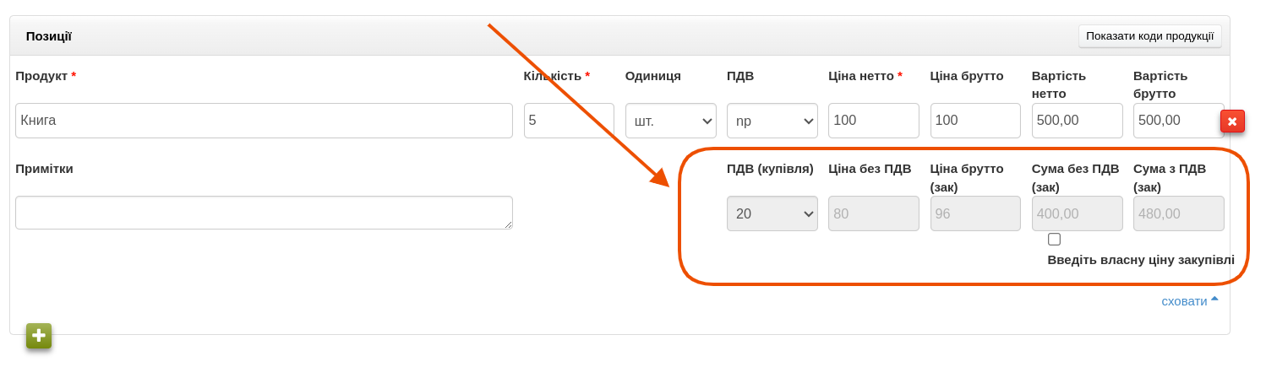The image size is (1266, 378).
Task: Click the Кількість quantity field
Action: [568, 121]
